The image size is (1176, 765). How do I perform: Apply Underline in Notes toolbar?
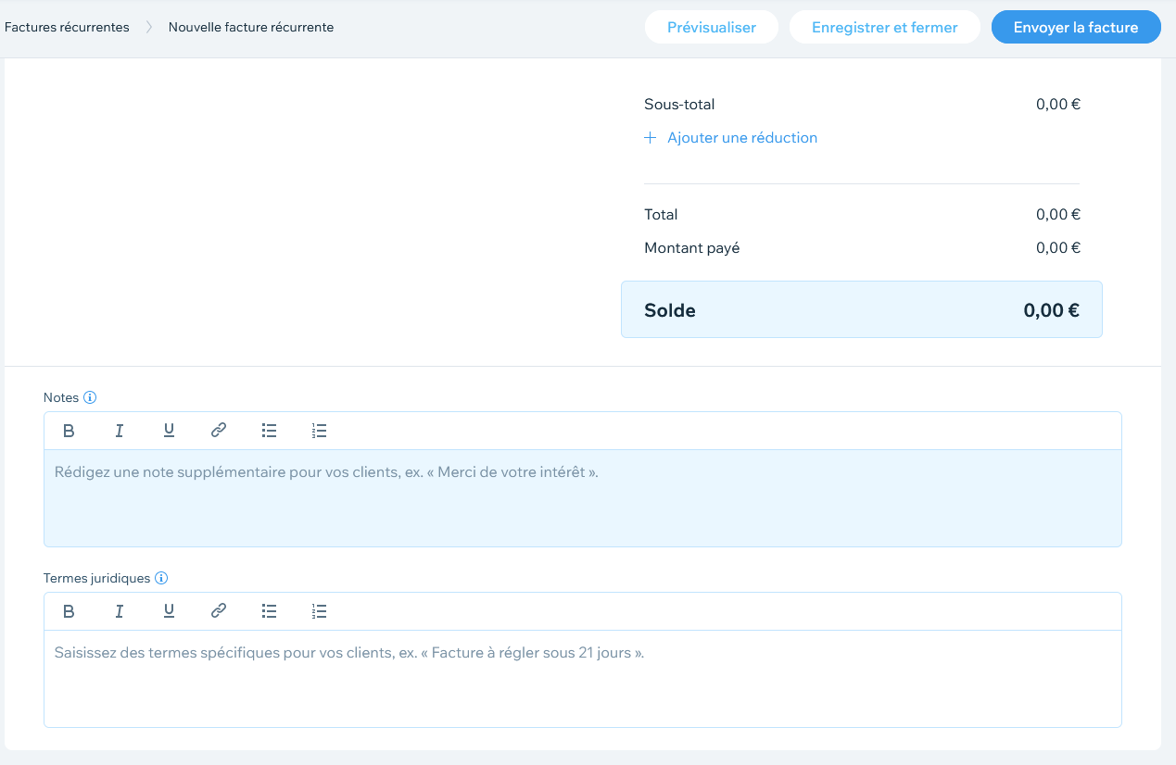[x=169, y=431]
